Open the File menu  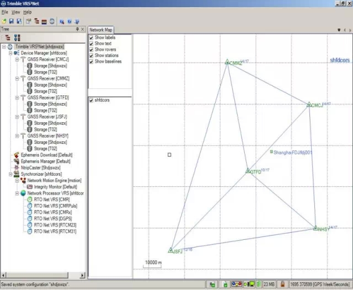[4, 12]
